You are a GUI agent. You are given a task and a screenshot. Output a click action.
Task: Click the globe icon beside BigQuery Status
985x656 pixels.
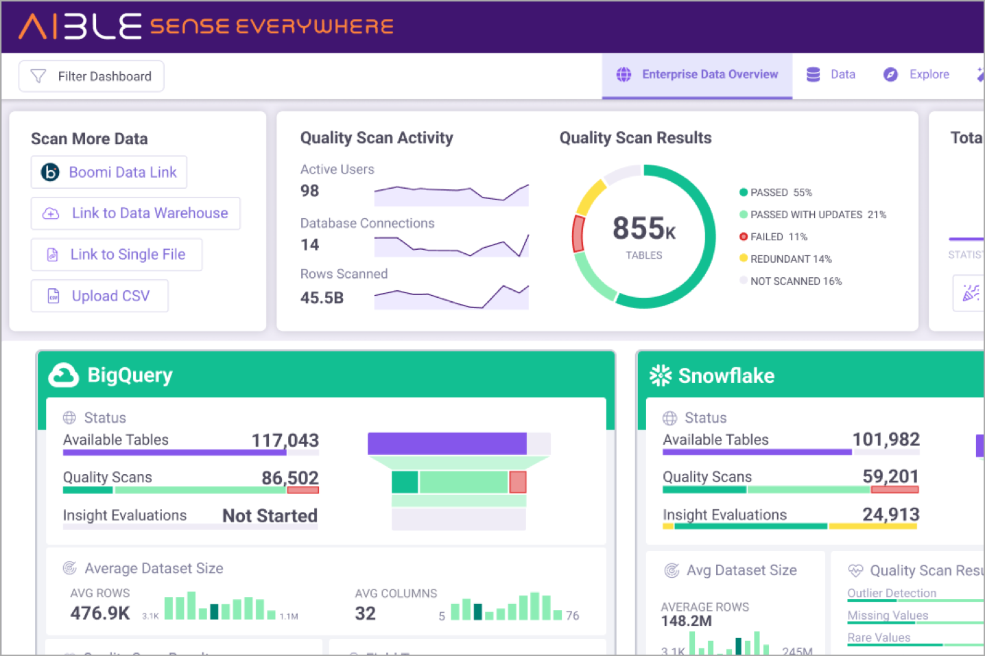69,418
